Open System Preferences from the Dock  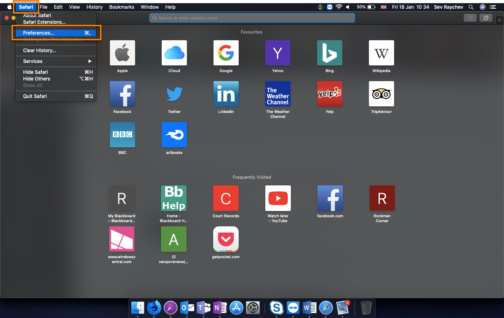click(253, 308)
